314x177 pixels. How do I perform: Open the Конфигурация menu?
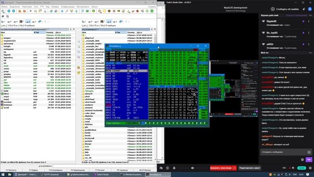click(68, 6)
